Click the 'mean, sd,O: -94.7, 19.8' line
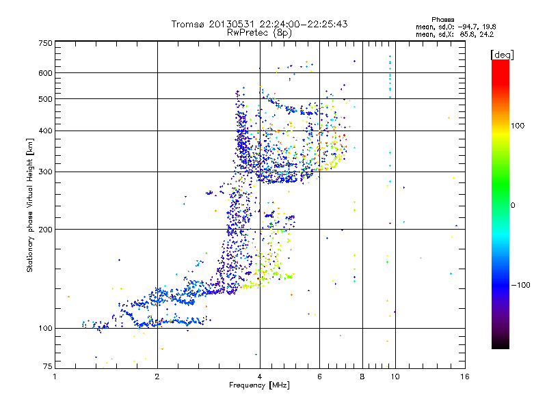The image size is (547, 410). 455,27
